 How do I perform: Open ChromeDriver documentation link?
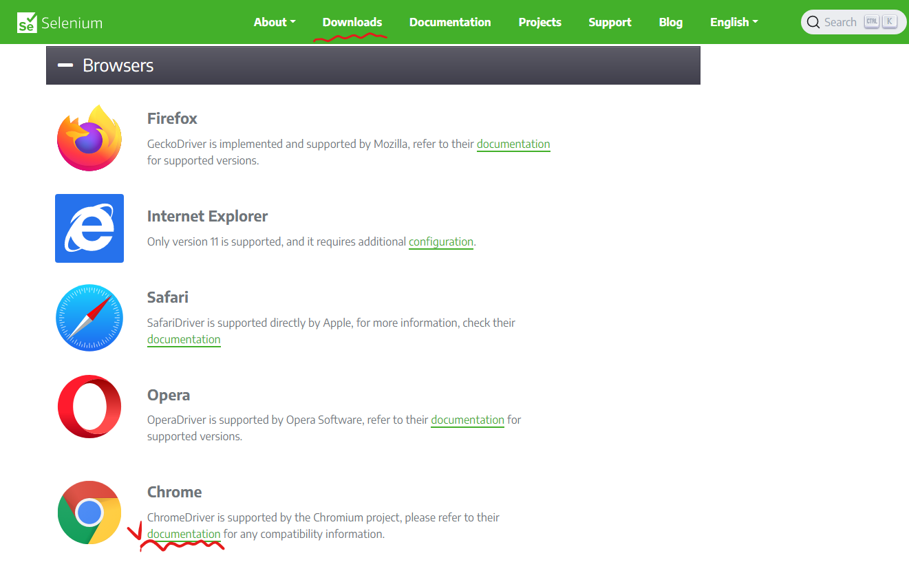tap(184, 534)
